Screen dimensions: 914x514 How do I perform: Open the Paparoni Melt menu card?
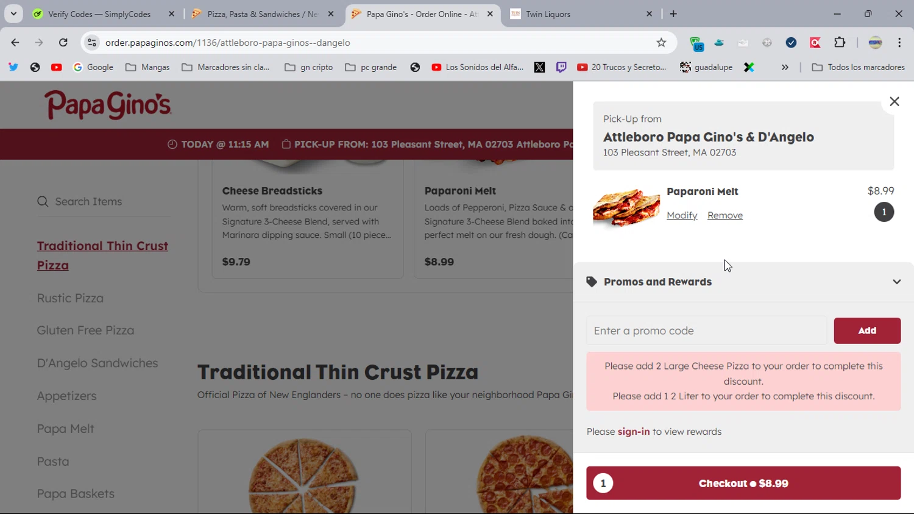point(494,220)
